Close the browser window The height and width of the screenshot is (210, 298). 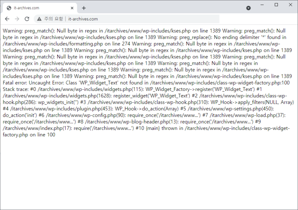[x=290, y=5]
